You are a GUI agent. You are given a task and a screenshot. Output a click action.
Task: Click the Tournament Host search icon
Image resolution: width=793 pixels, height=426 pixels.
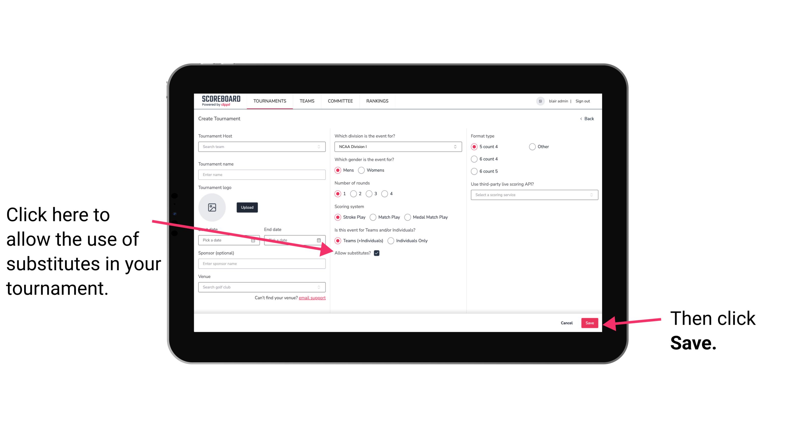pyautogui.click(x=320, y=147)
